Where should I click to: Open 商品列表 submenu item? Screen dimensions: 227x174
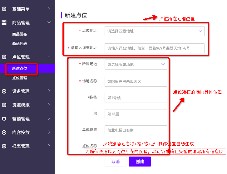tap(20, 44)
